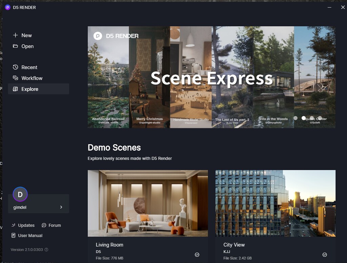Select the third banner carousel dot
This screenshot has height=263, width=347.
point(312,118)
